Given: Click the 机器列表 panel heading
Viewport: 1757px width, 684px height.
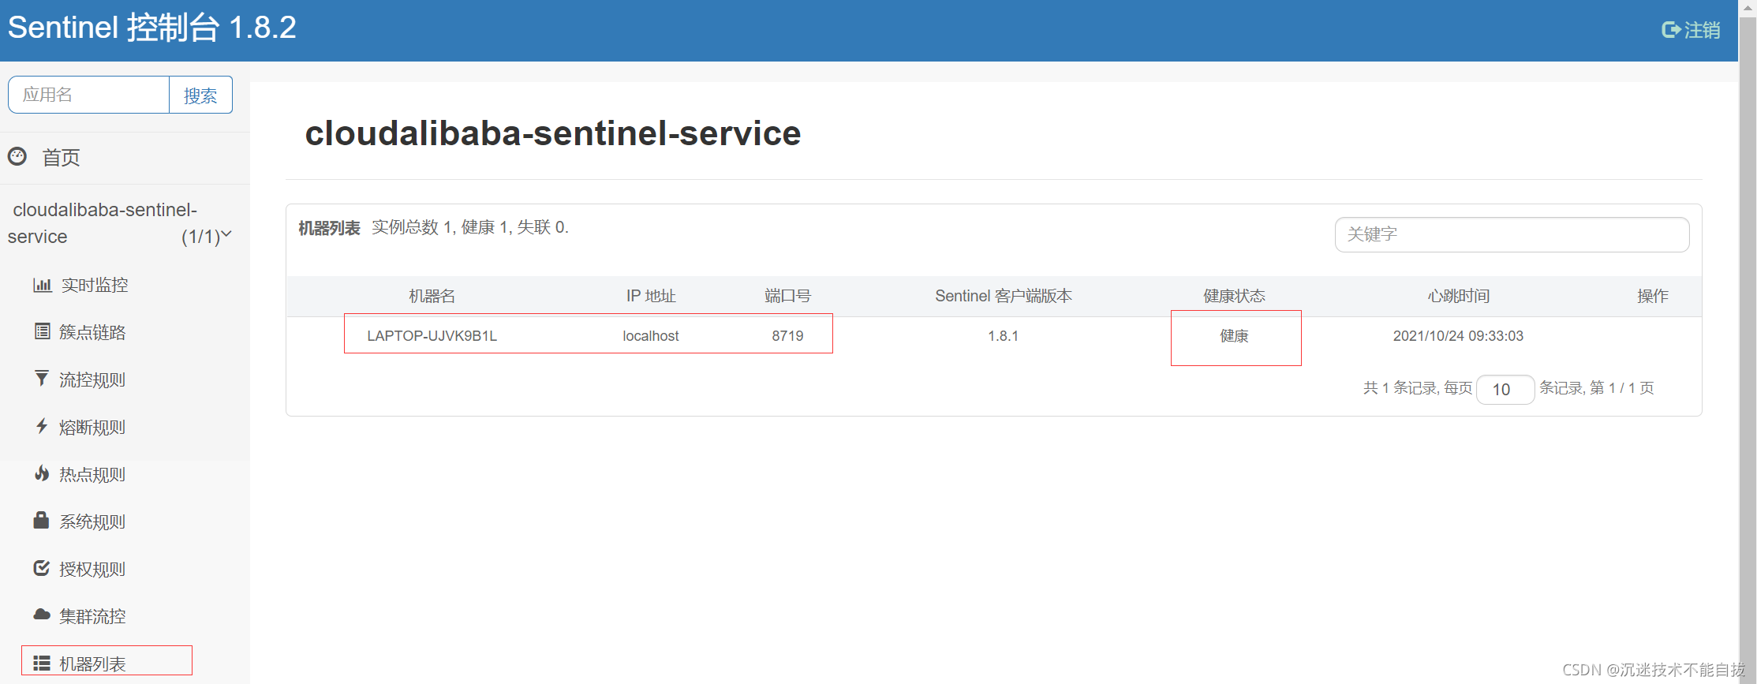Looking at the screenshot, I should (329, 228).
